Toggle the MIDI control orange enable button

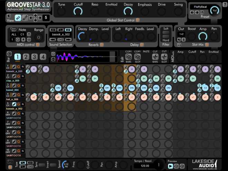tap(38, 45)
